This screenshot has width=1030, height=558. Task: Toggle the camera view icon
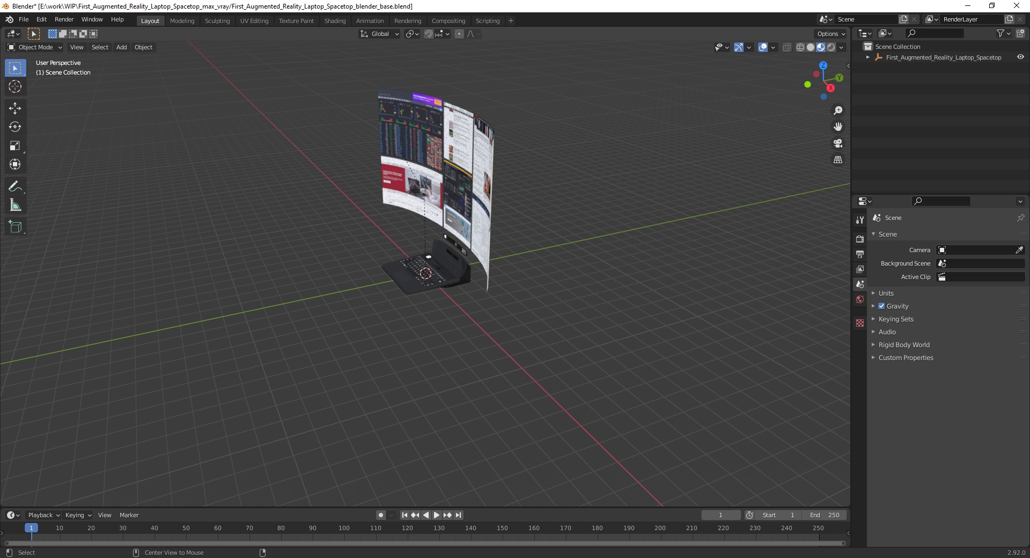pos(838,143)
